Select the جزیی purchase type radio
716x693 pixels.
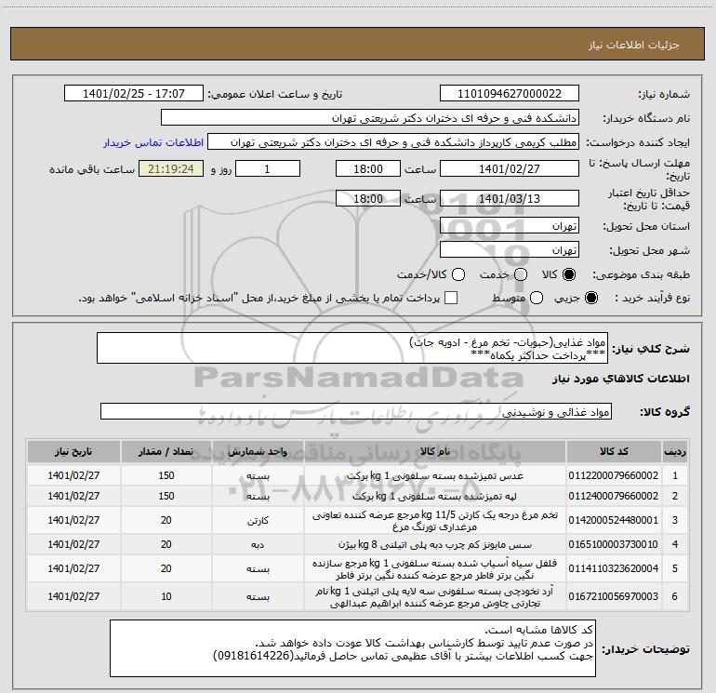(x=590, y=298)
